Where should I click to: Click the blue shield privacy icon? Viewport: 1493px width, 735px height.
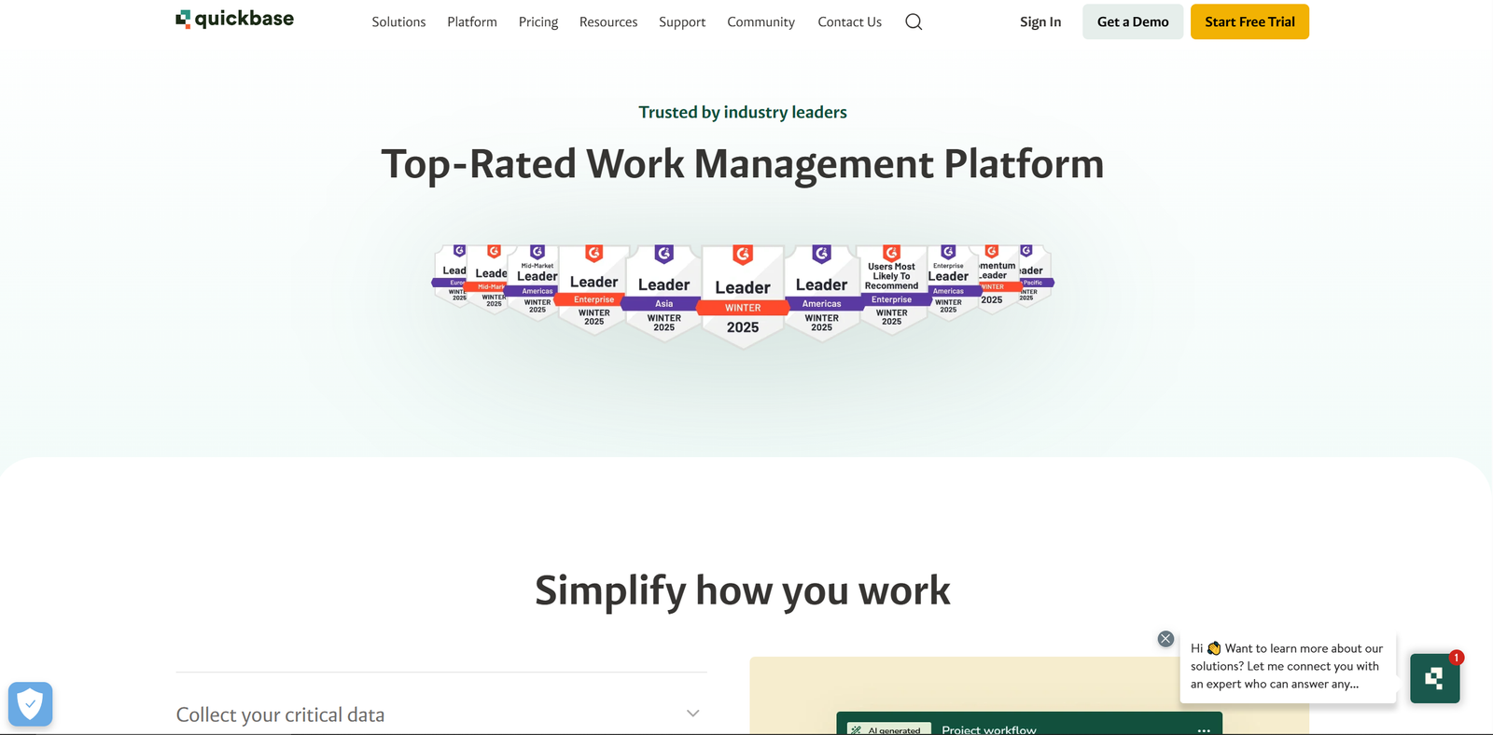30,703
